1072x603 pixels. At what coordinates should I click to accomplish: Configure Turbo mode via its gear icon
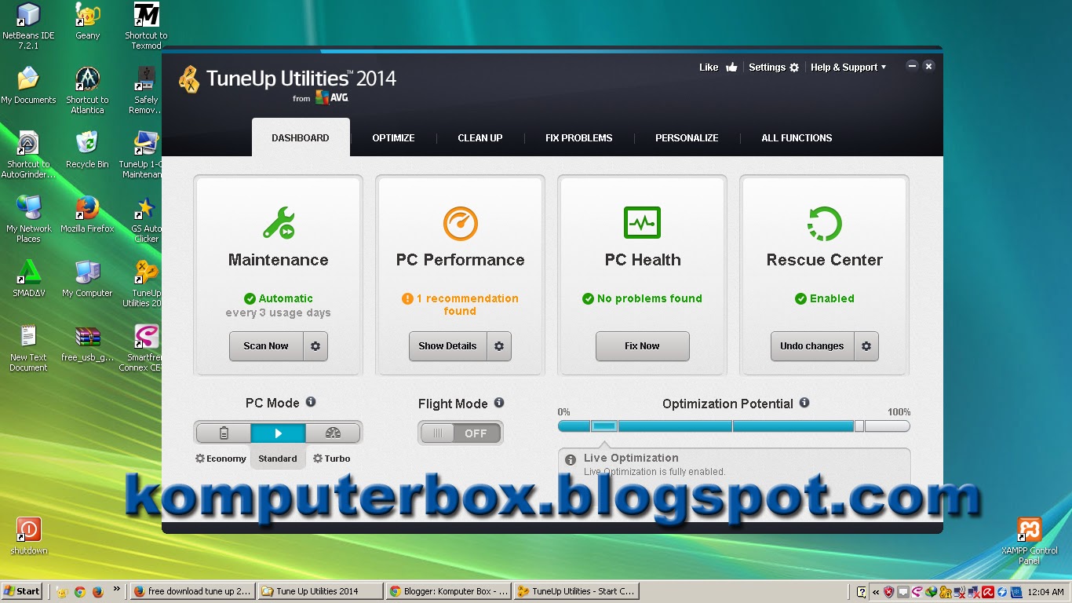(318, 459)
